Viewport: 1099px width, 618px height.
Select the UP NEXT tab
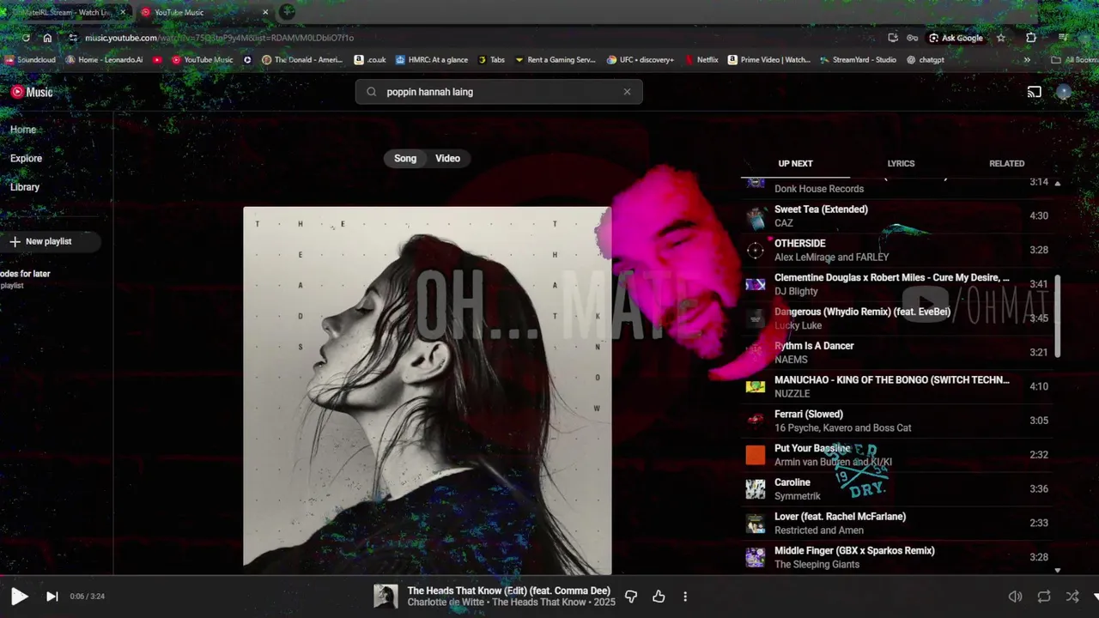point(795,163)
